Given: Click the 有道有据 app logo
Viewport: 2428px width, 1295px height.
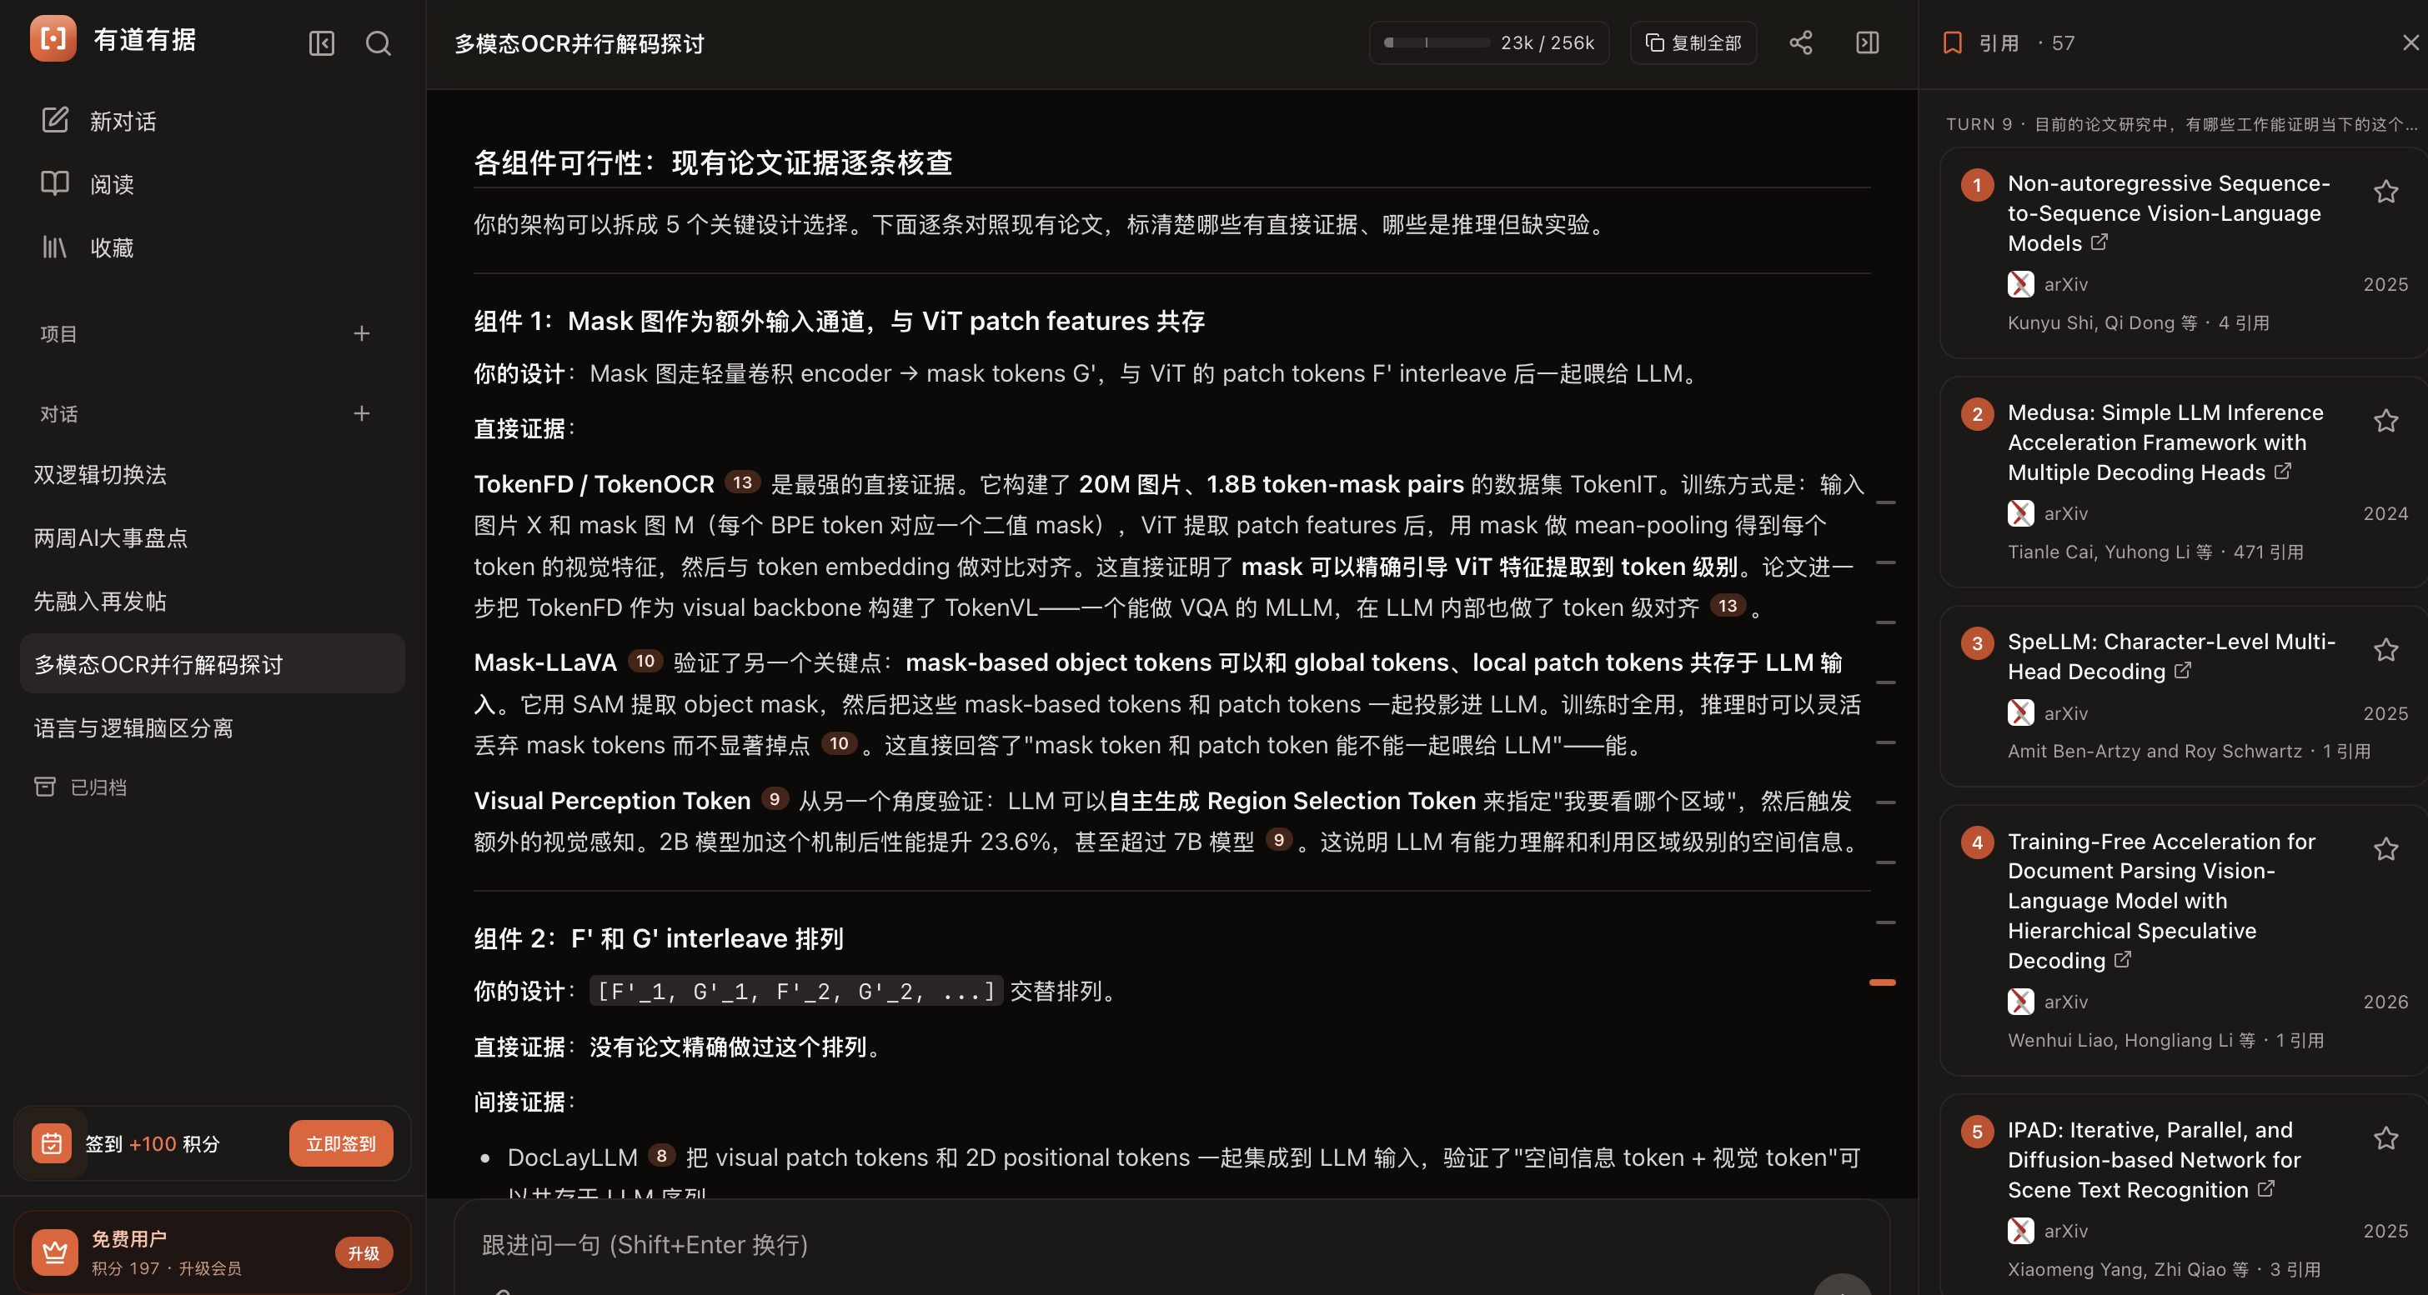Looking at the screenshot, I should pos(53,38).
